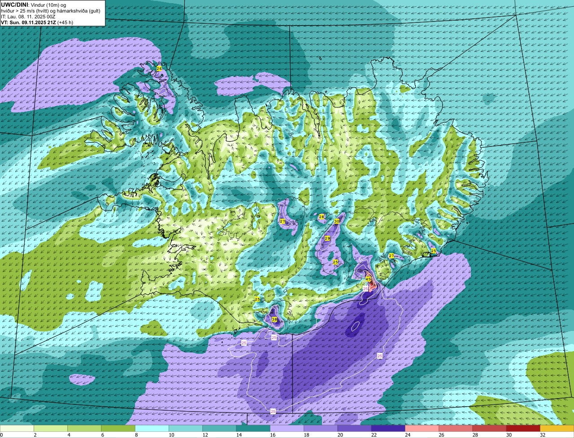This screenshot has width=574, height=438.
Task: Click the yellow '30' gust label
Action: pos(337,221)
